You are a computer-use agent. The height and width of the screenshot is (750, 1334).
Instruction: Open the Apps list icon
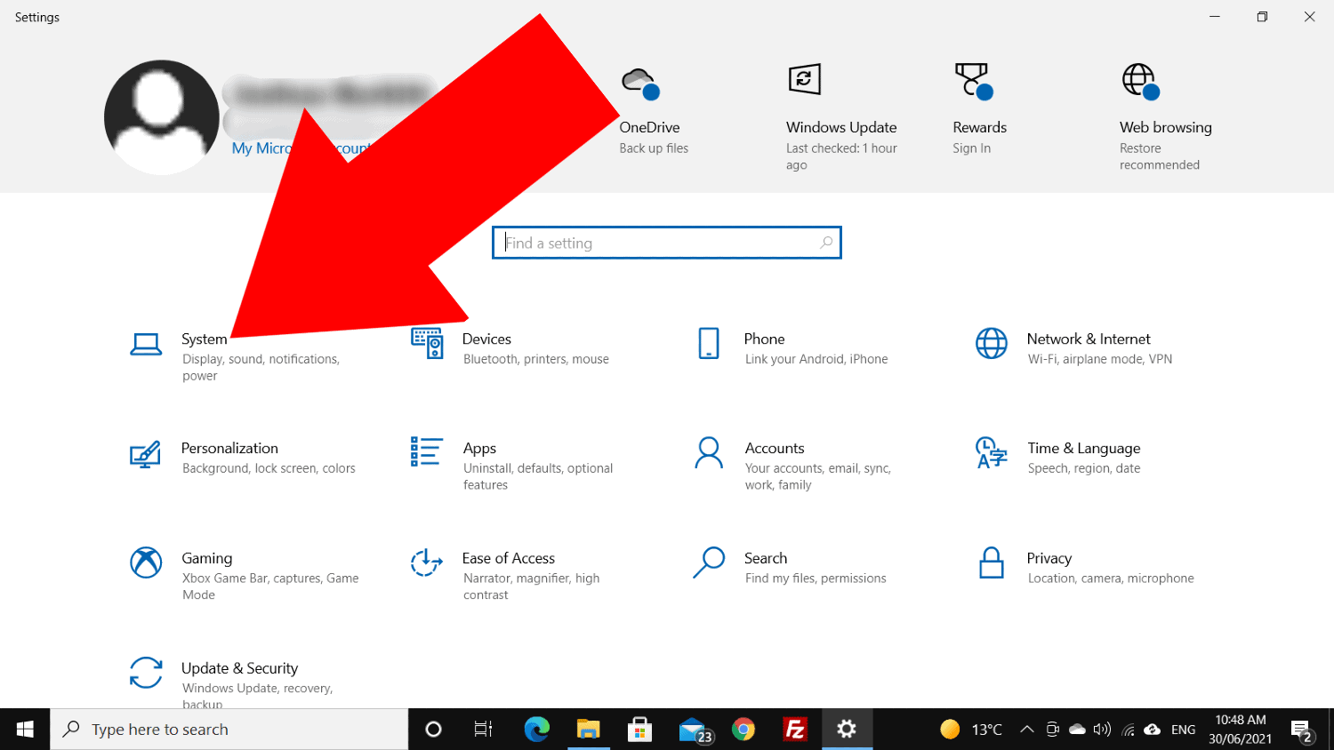(427, 451)
